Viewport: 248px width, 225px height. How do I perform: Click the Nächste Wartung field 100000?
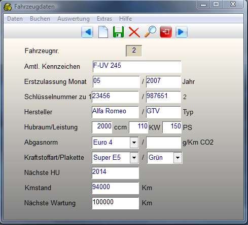(116, 203)
